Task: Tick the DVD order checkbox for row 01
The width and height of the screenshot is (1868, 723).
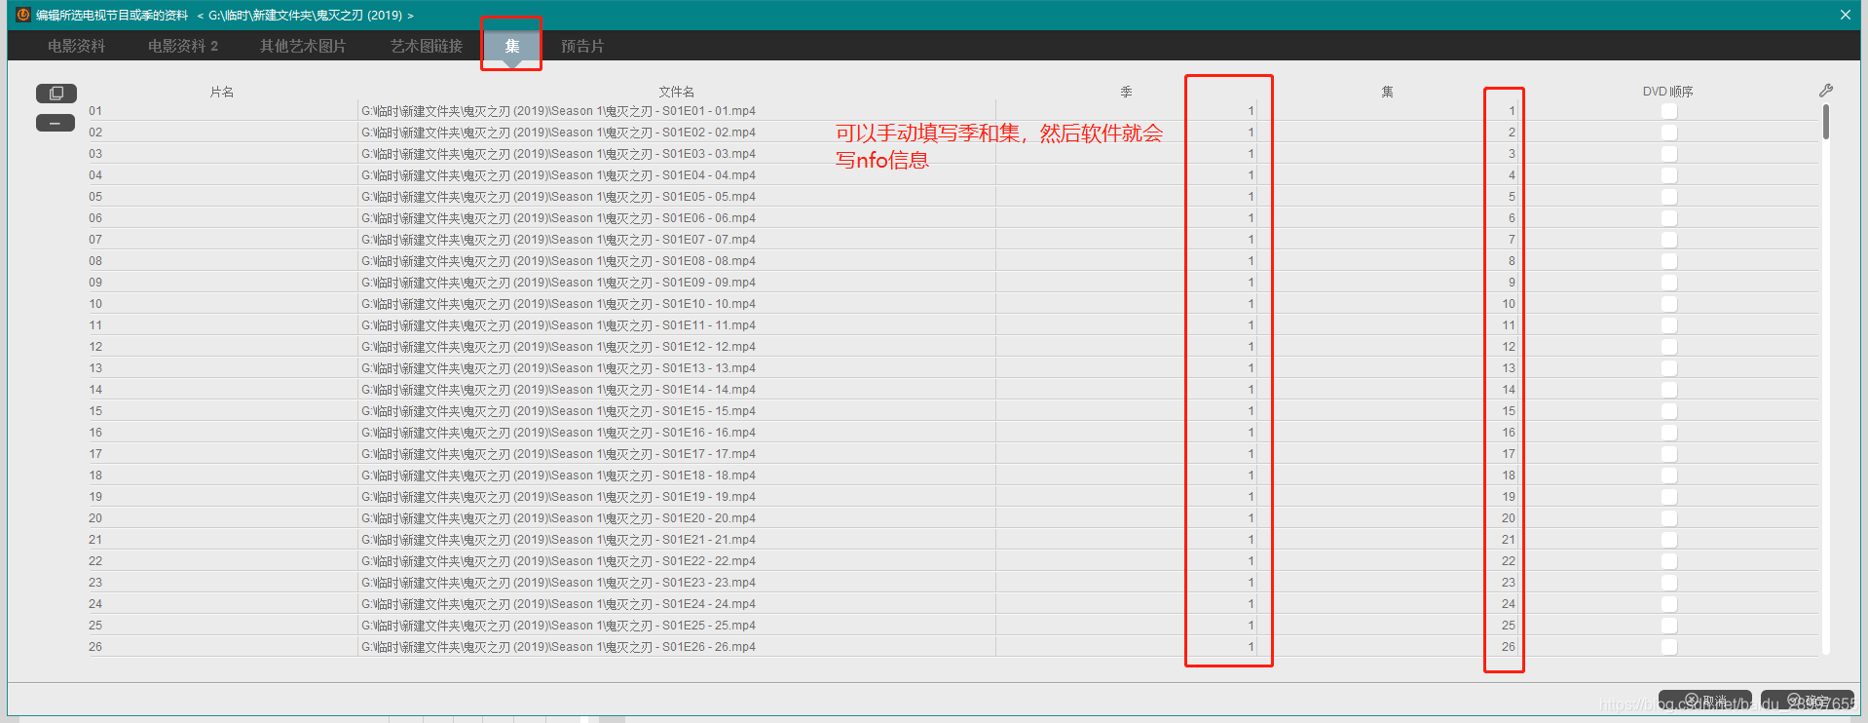Action: click(x=1669, y=111)
